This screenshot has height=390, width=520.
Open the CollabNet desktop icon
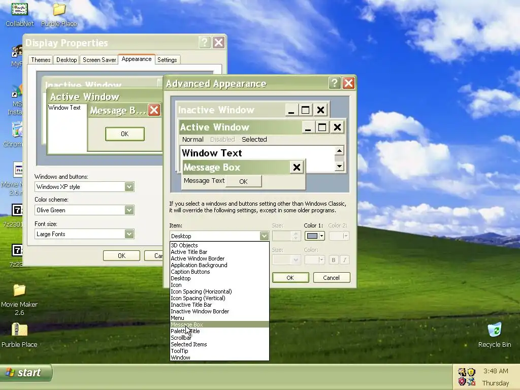pyautogui.click(x=20, y=13)
